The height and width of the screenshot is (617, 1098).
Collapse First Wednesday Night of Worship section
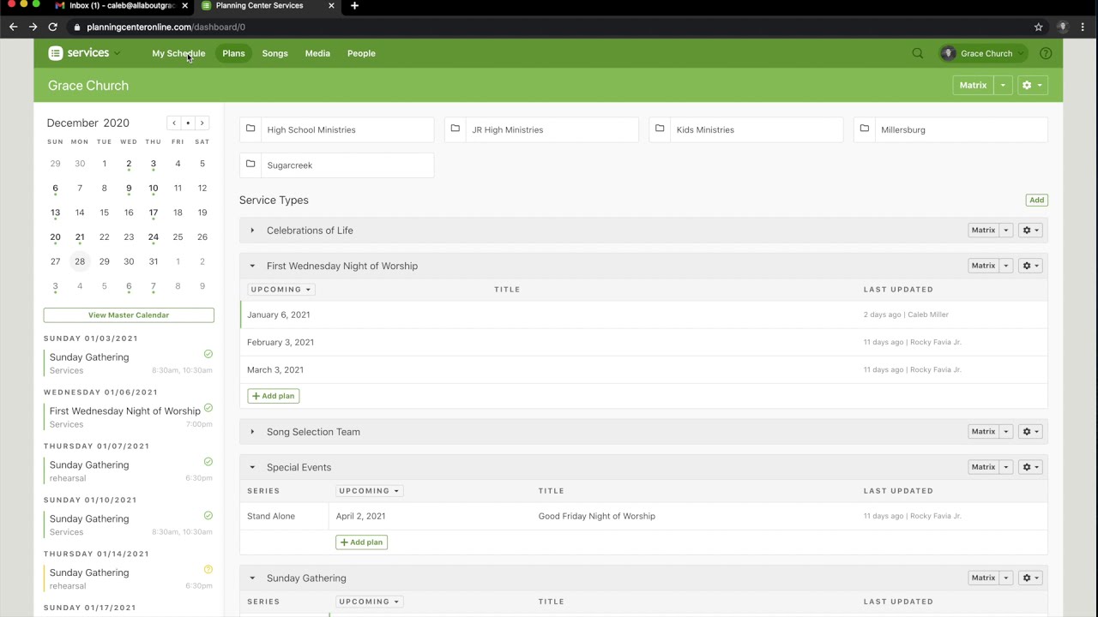click(252, 266)
